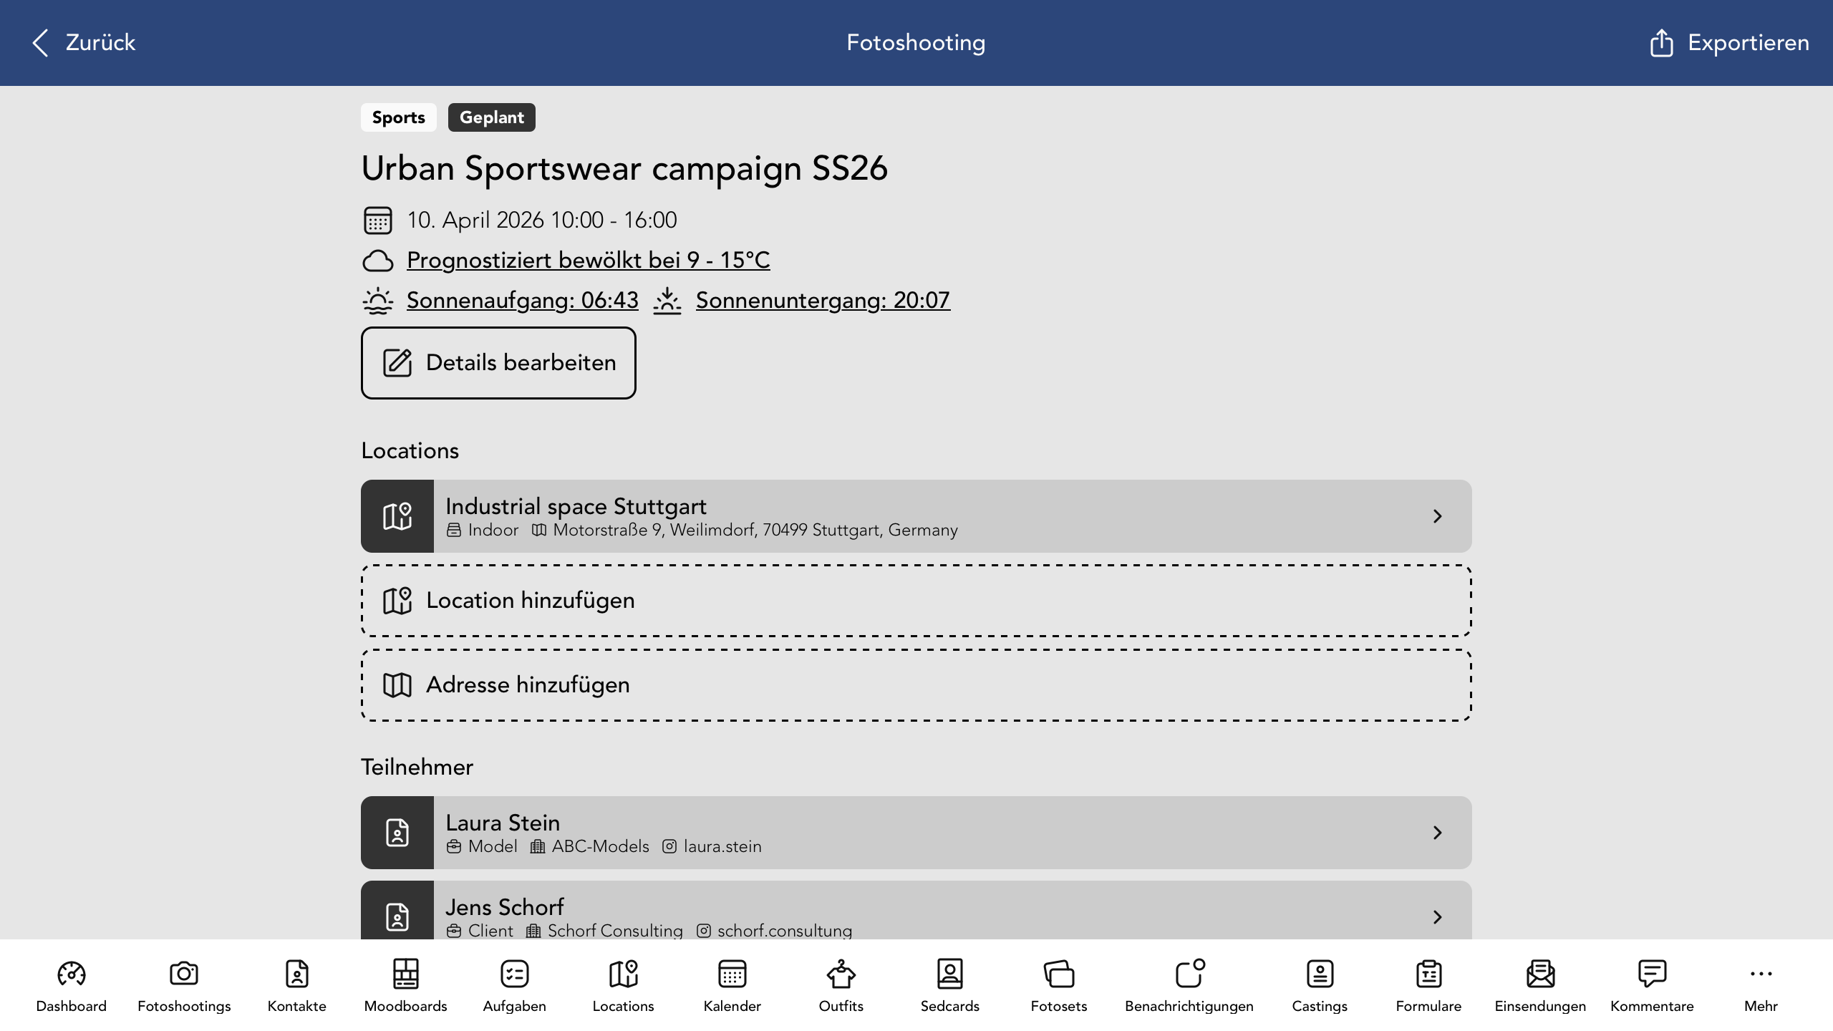Go to Outfits hanger icon
This screenshot has width=1833, height=1031.
click(x=841, y=974)
